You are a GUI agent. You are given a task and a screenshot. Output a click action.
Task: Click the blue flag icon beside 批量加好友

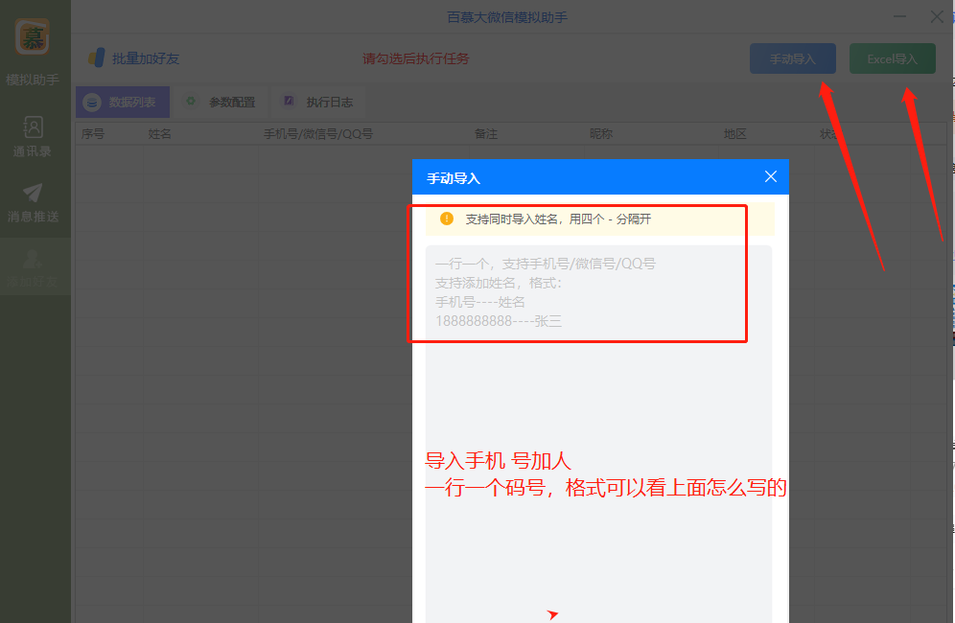(96, 58)
